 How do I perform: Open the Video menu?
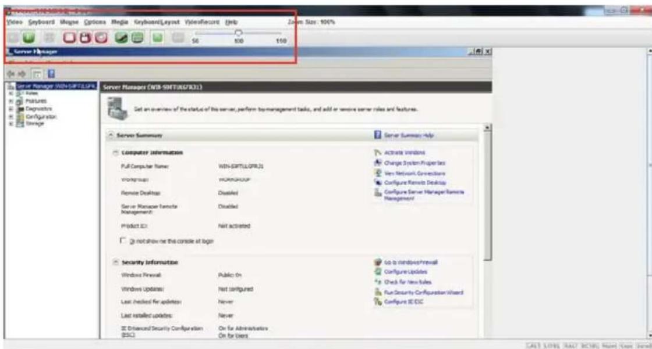(x=15, y=22)
